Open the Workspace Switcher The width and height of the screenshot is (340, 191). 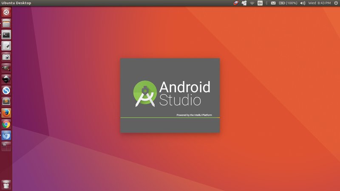6,146
